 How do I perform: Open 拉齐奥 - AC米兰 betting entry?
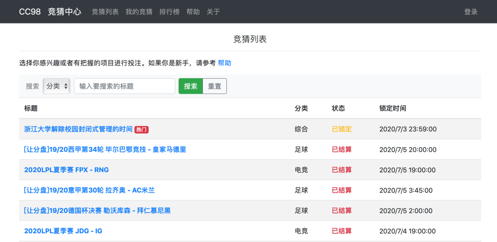89,190
